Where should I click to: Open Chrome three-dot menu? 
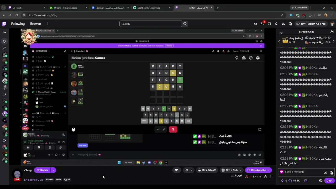pyautogui.click(x=332, y=15)
